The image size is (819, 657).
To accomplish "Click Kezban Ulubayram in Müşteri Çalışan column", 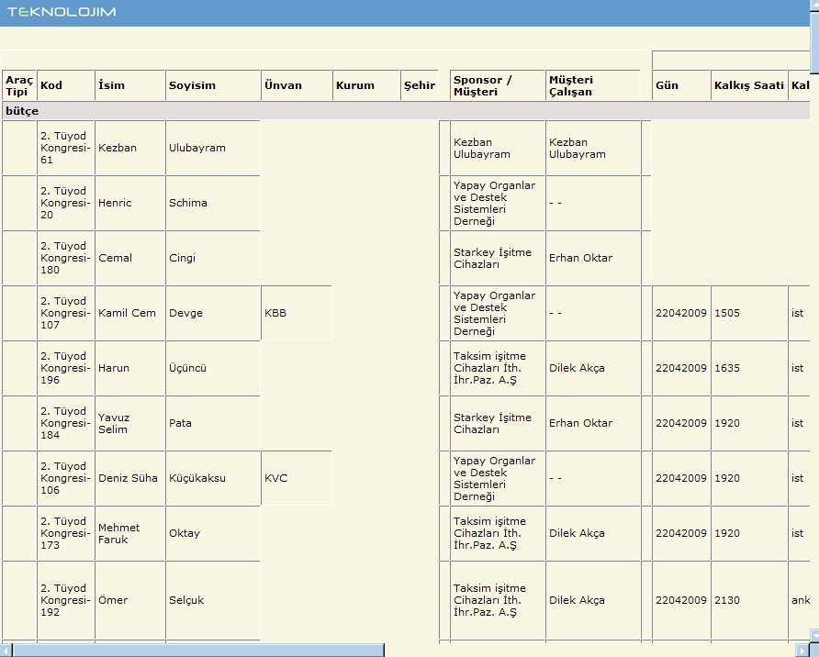I will click(578, 149).
